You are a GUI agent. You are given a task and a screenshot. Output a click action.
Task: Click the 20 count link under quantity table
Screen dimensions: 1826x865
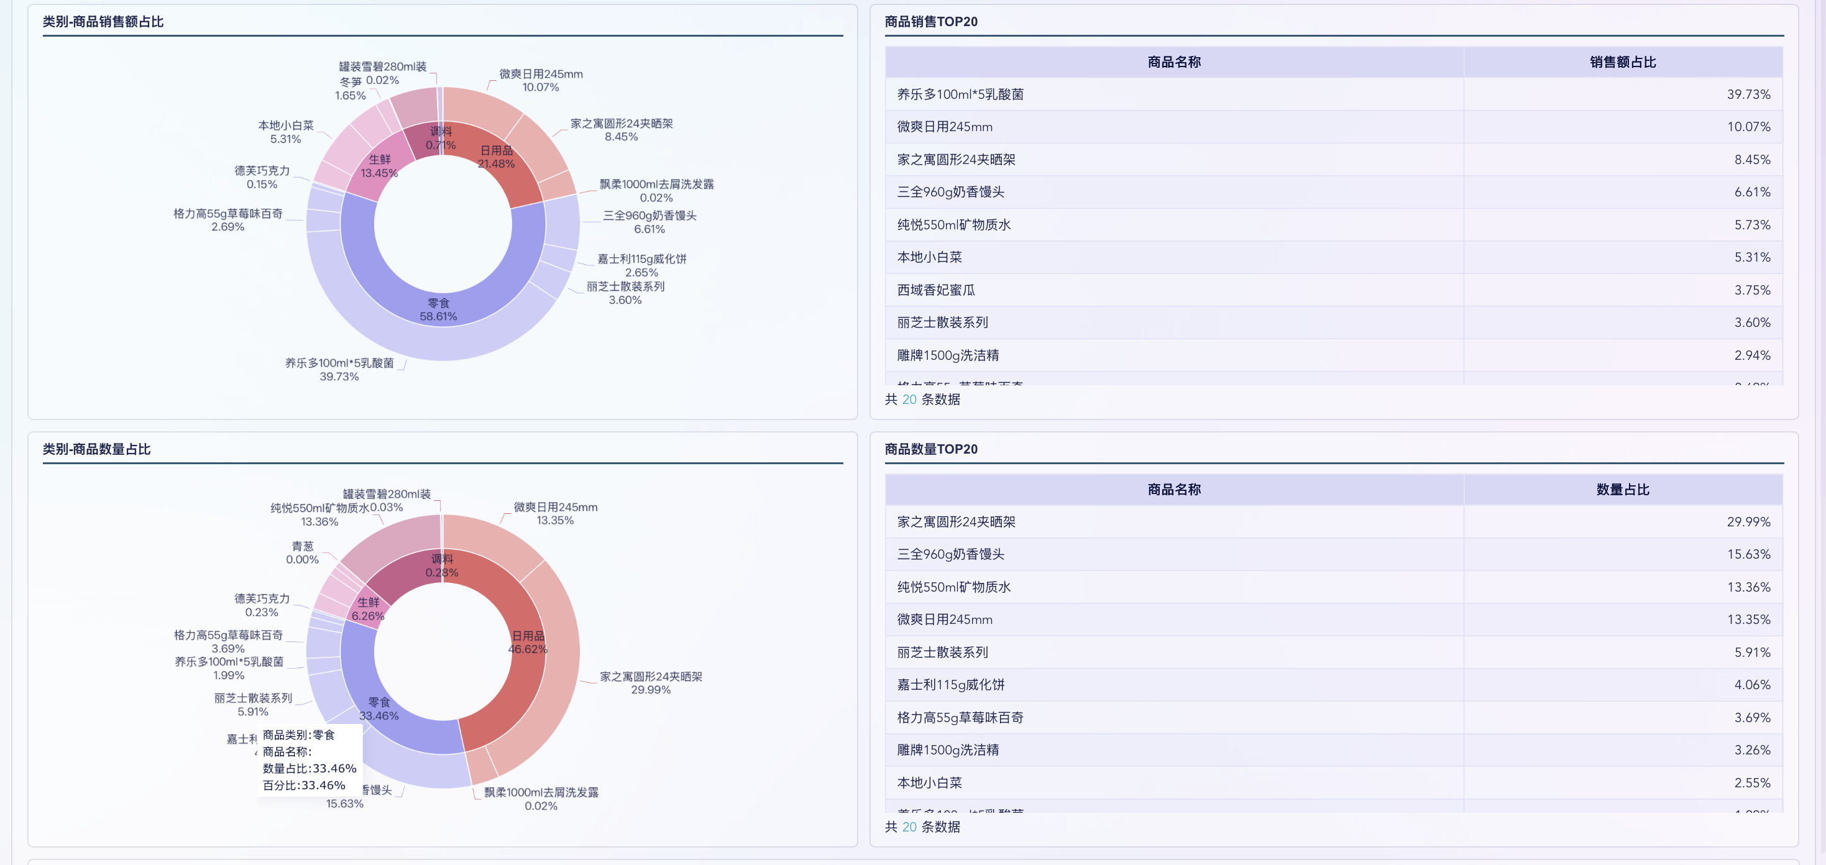tap(909, 826)
